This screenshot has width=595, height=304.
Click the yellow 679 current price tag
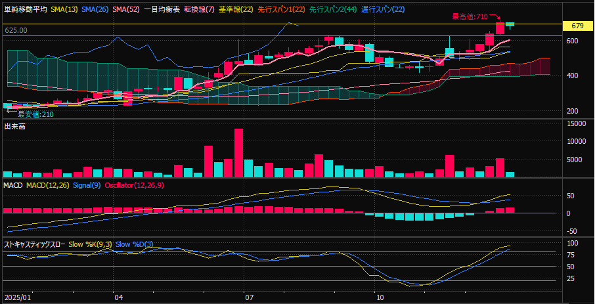click(578, 26)
